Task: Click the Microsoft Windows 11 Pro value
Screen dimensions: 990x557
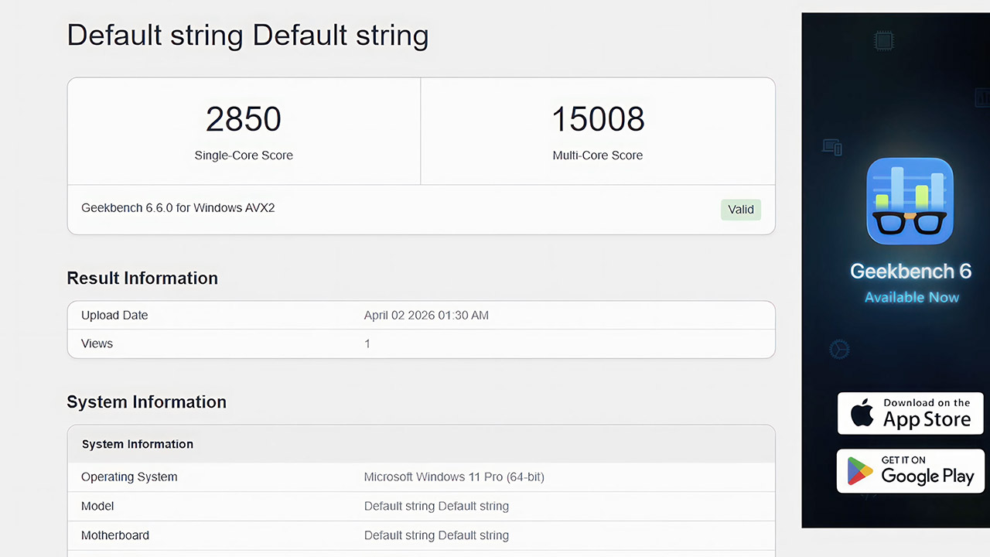Action: (x=454, y=477)
